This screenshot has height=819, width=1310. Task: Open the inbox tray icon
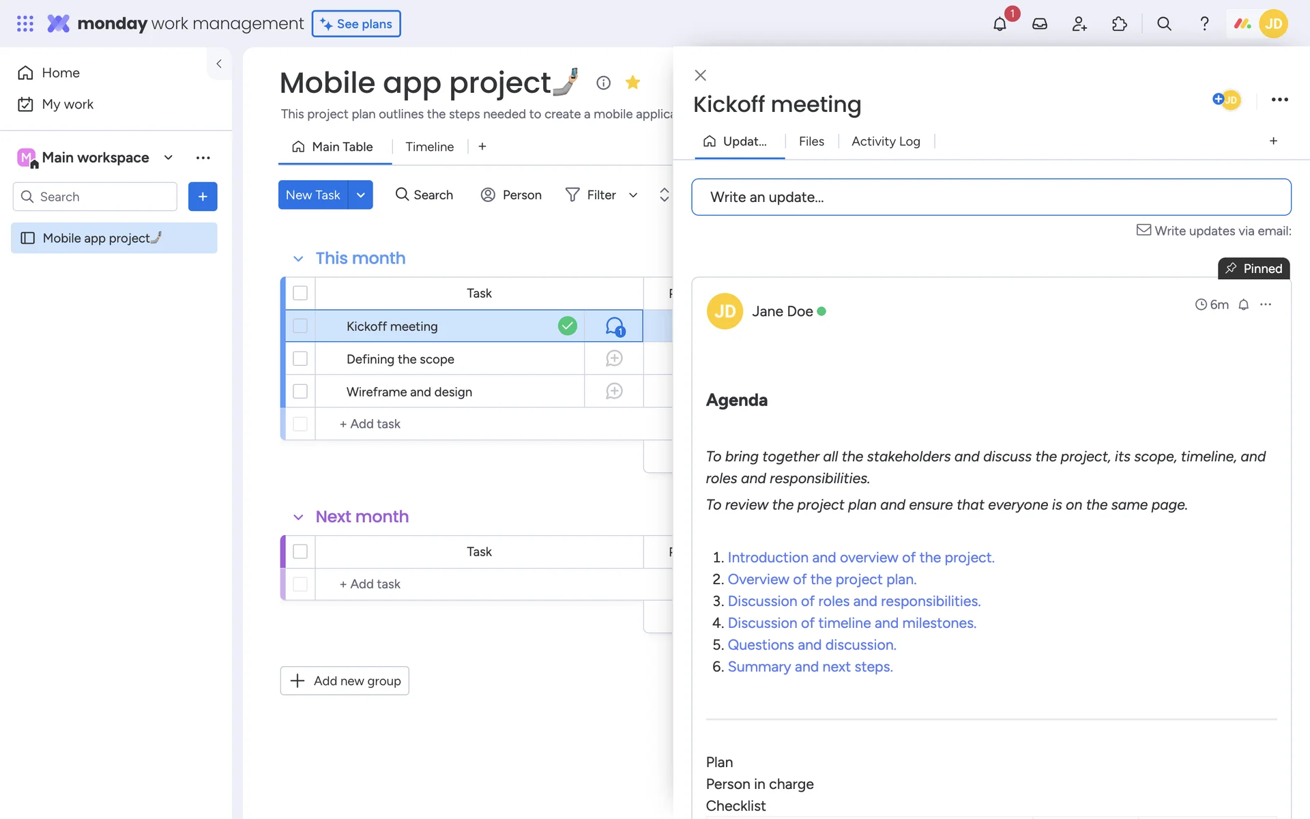1039,24
